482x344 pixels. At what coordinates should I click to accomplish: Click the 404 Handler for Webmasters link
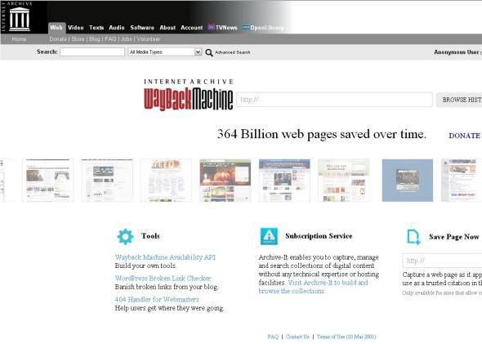(157, 299)
